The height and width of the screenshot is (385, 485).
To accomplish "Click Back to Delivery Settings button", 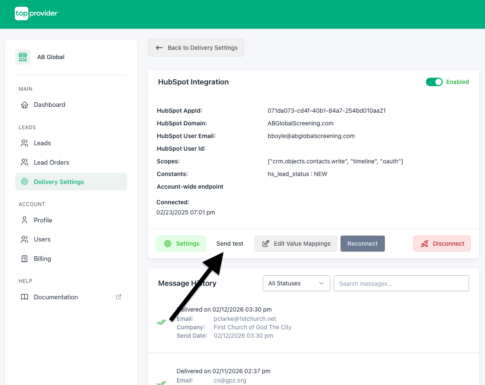I will [x=196, y=48].
